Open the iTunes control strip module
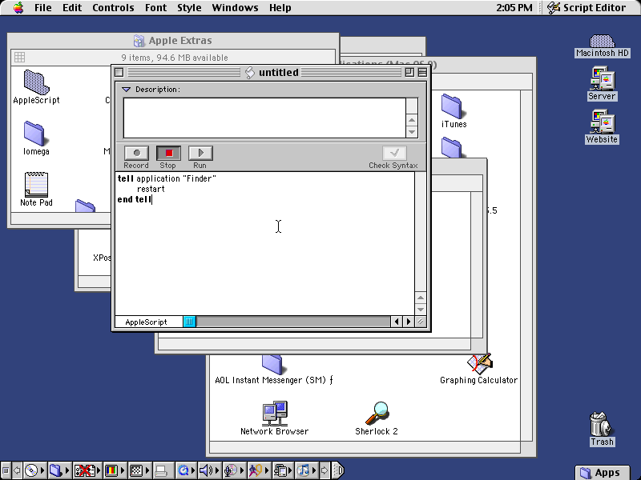 307,470
